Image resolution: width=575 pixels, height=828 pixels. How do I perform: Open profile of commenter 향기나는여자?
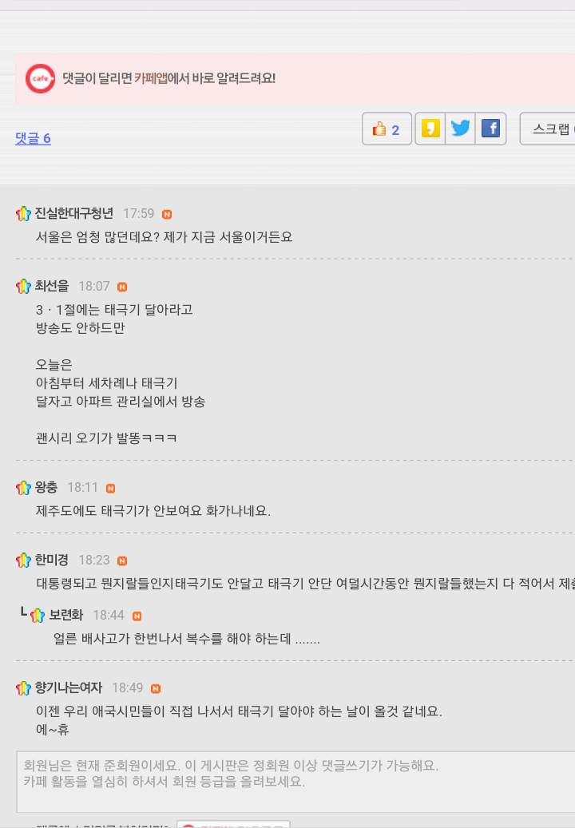pos(69,687)
